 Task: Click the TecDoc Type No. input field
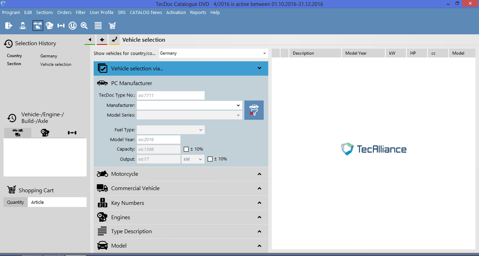[x=171, y=95]
